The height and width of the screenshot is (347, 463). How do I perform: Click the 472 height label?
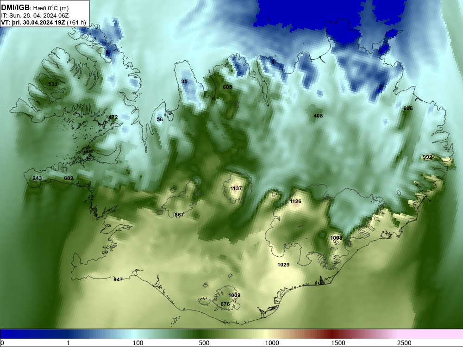click(113, 117)
